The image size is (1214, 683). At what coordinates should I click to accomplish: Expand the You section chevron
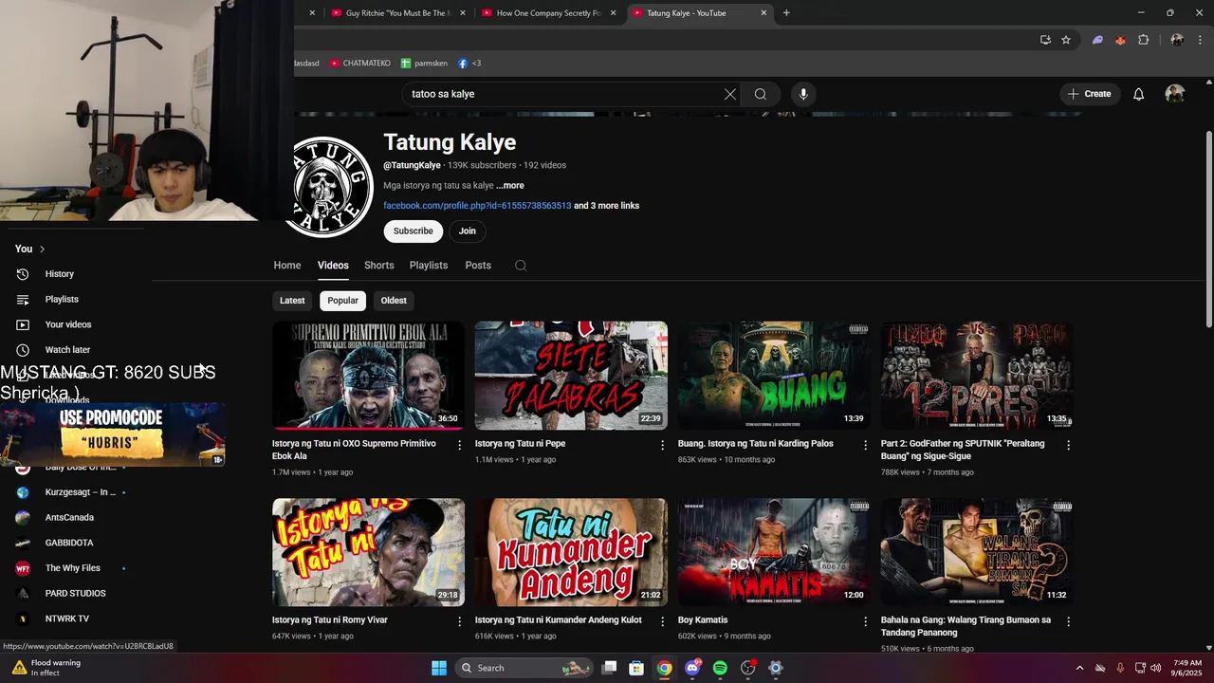point(42,249)
